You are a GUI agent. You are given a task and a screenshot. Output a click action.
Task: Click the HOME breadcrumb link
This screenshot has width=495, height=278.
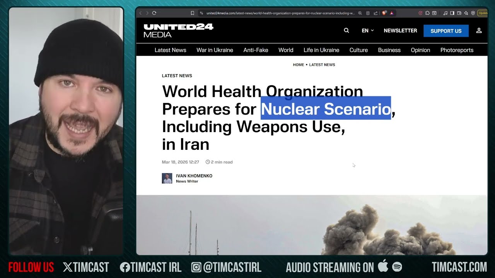pos(298,65)
